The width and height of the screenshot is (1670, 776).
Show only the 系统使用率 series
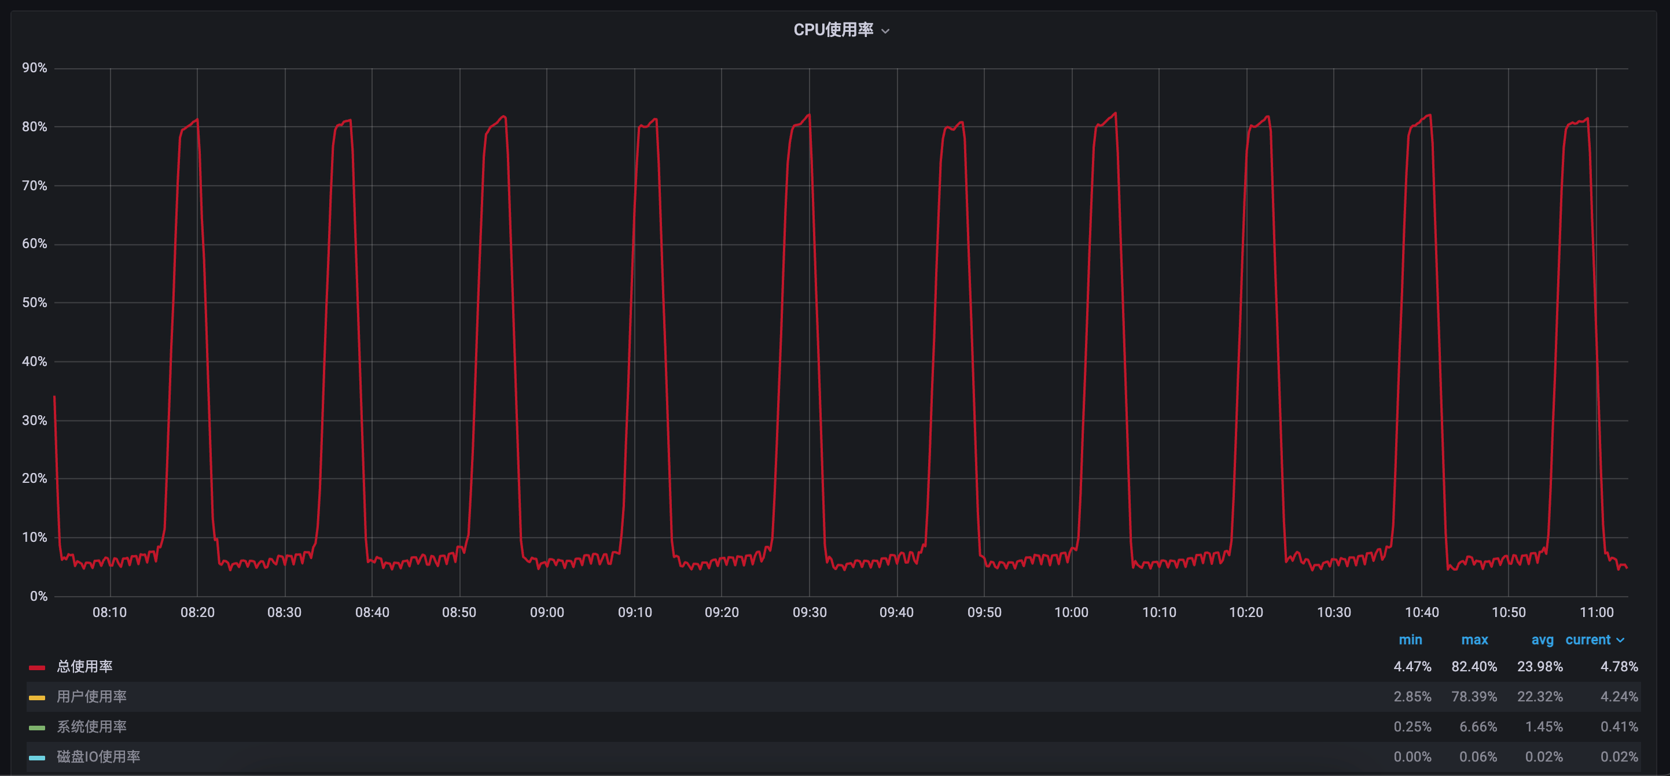point(91,727)
